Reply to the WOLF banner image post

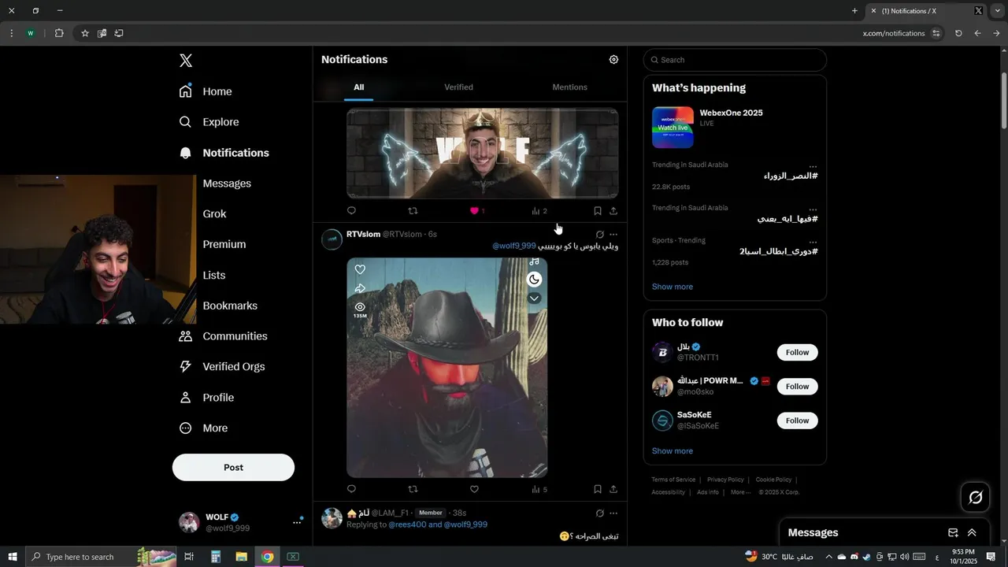pos(351,210)
